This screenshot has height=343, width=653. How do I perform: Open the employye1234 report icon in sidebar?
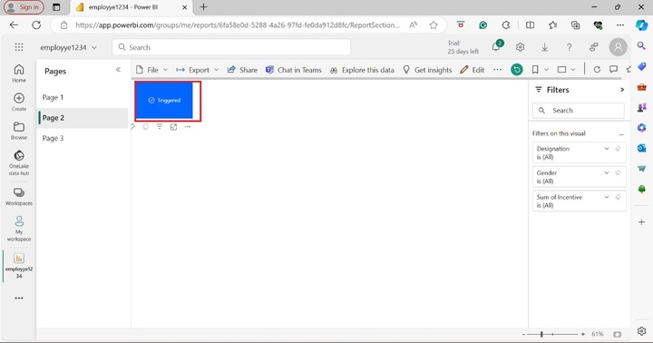point(19,266)
